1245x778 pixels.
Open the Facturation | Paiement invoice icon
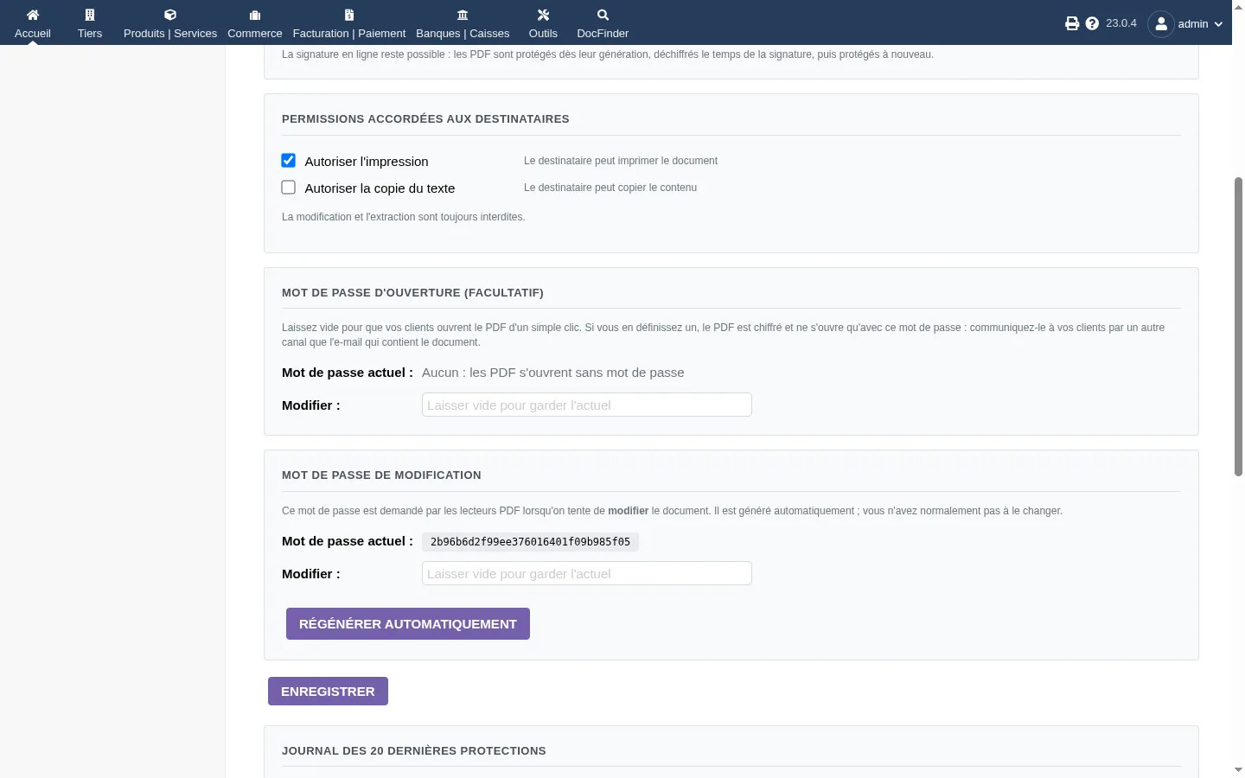349,15
